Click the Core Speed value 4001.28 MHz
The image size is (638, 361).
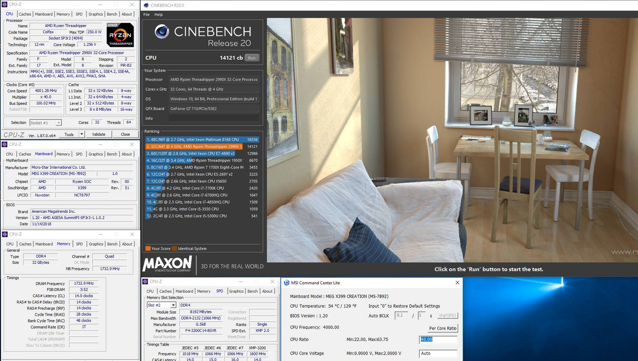click(x=46, y=91)
